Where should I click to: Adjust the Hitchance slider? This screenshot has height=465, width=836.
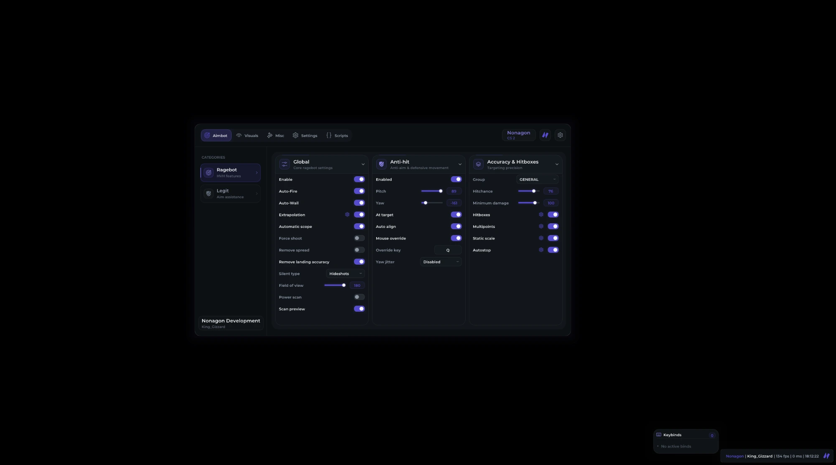tap(528, 191)
